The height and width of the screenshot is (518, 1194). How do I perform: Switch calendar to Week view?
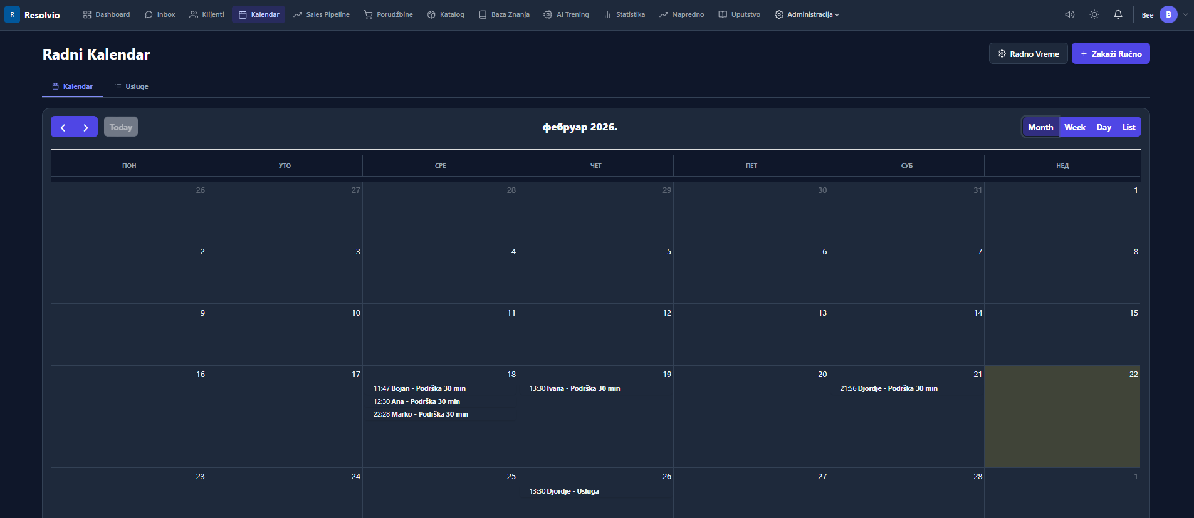pos(1074,127)
